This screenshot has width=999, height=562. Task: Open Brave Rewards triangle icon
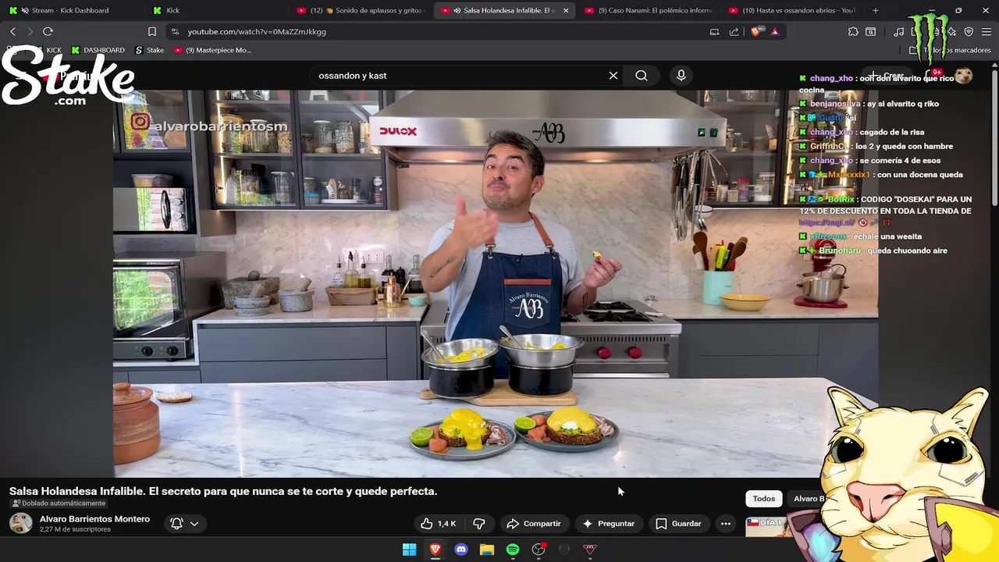[775, 32]
